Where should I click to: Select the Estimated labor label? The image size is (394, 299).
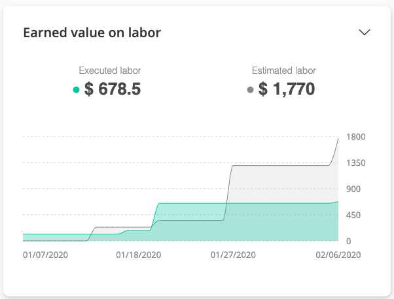pos(283,71)
